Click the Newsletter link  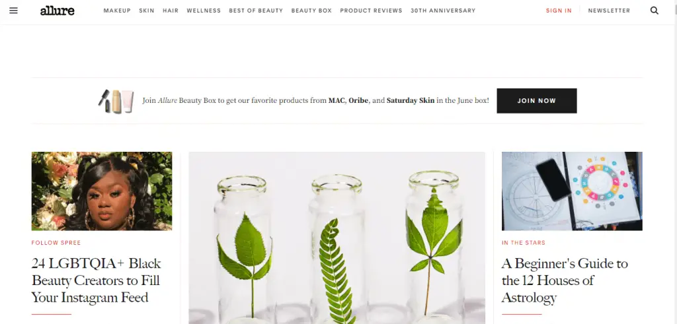(609, 11)
